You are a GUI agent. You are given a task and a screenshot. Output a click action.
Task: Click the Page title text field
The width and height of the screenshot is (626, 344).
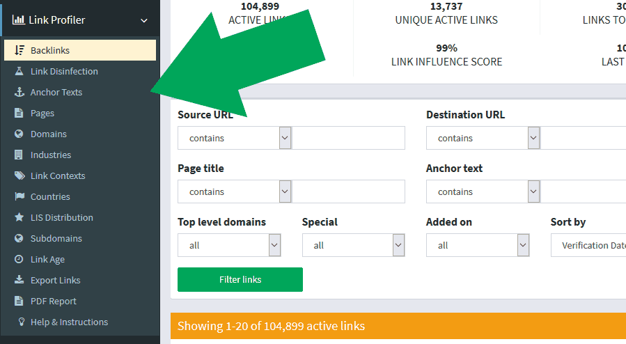pos(348,191)
